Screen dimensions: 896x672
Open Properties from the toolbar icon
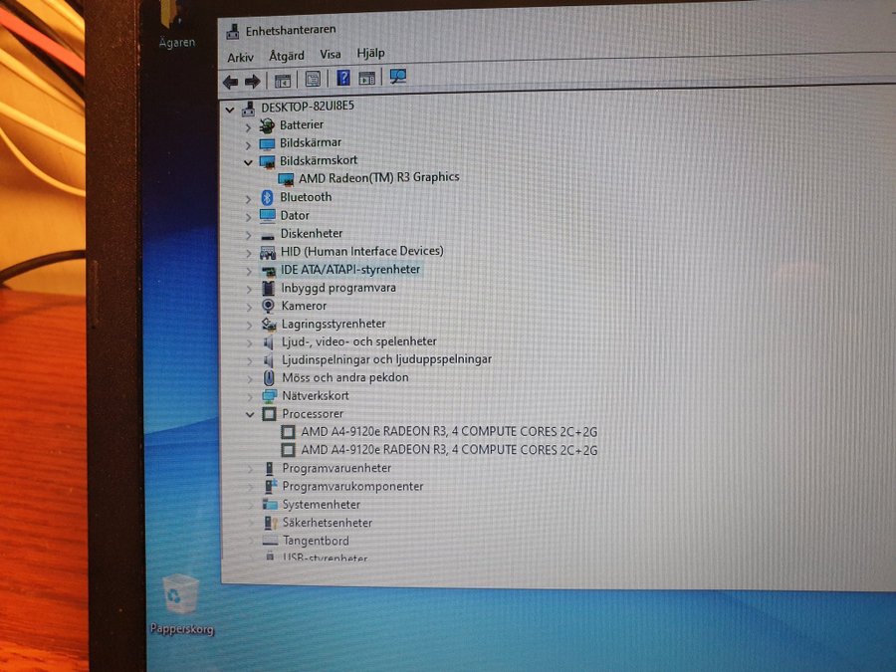[313, 79]
